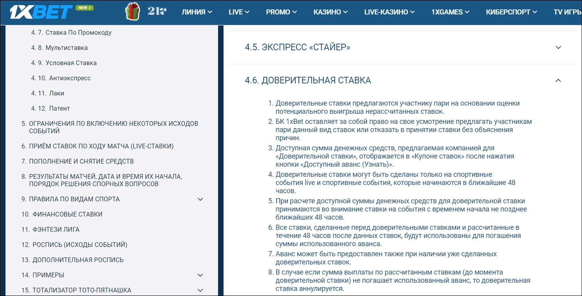
Task: Open the КАЗИНО menu
Action: coord(331,12)
